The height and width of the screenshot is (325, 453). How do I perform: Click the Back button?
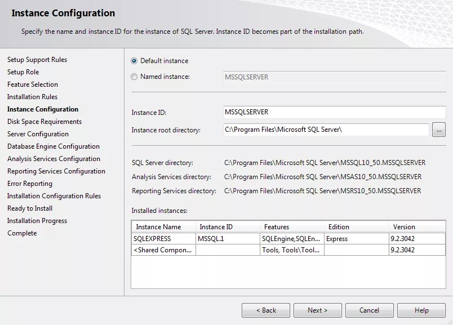tap(266, 310)
